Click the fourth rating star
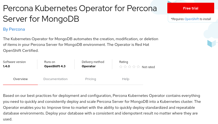Screen dimensions: 218x124 [x=134, y=67]
